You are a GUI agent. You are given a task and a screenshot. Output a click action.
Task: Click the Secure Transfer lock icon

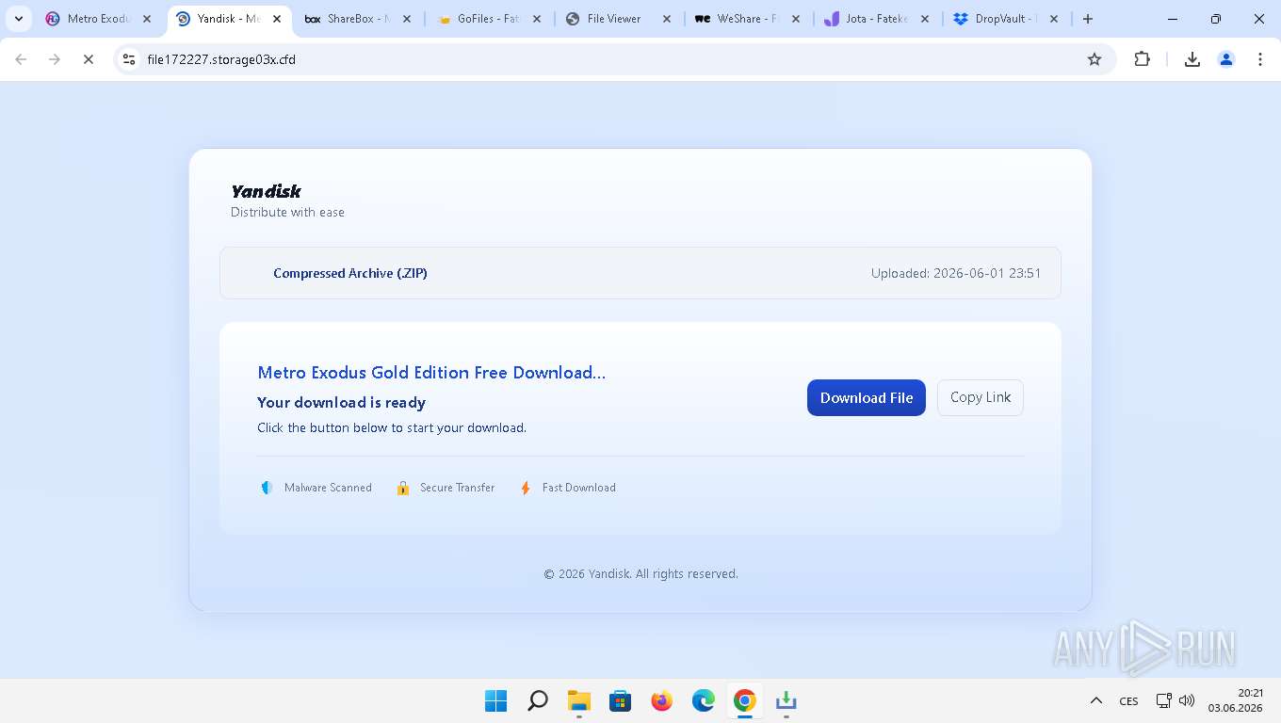point(403,488)
